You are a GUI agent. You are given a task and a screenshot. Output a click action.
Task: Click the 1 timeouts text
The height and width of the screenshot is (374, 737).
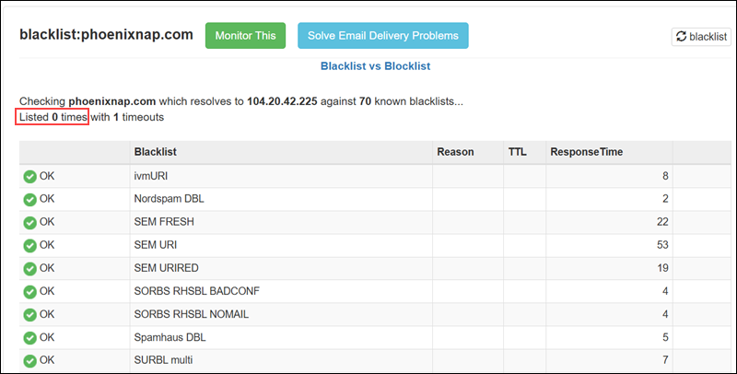point(139,117)
